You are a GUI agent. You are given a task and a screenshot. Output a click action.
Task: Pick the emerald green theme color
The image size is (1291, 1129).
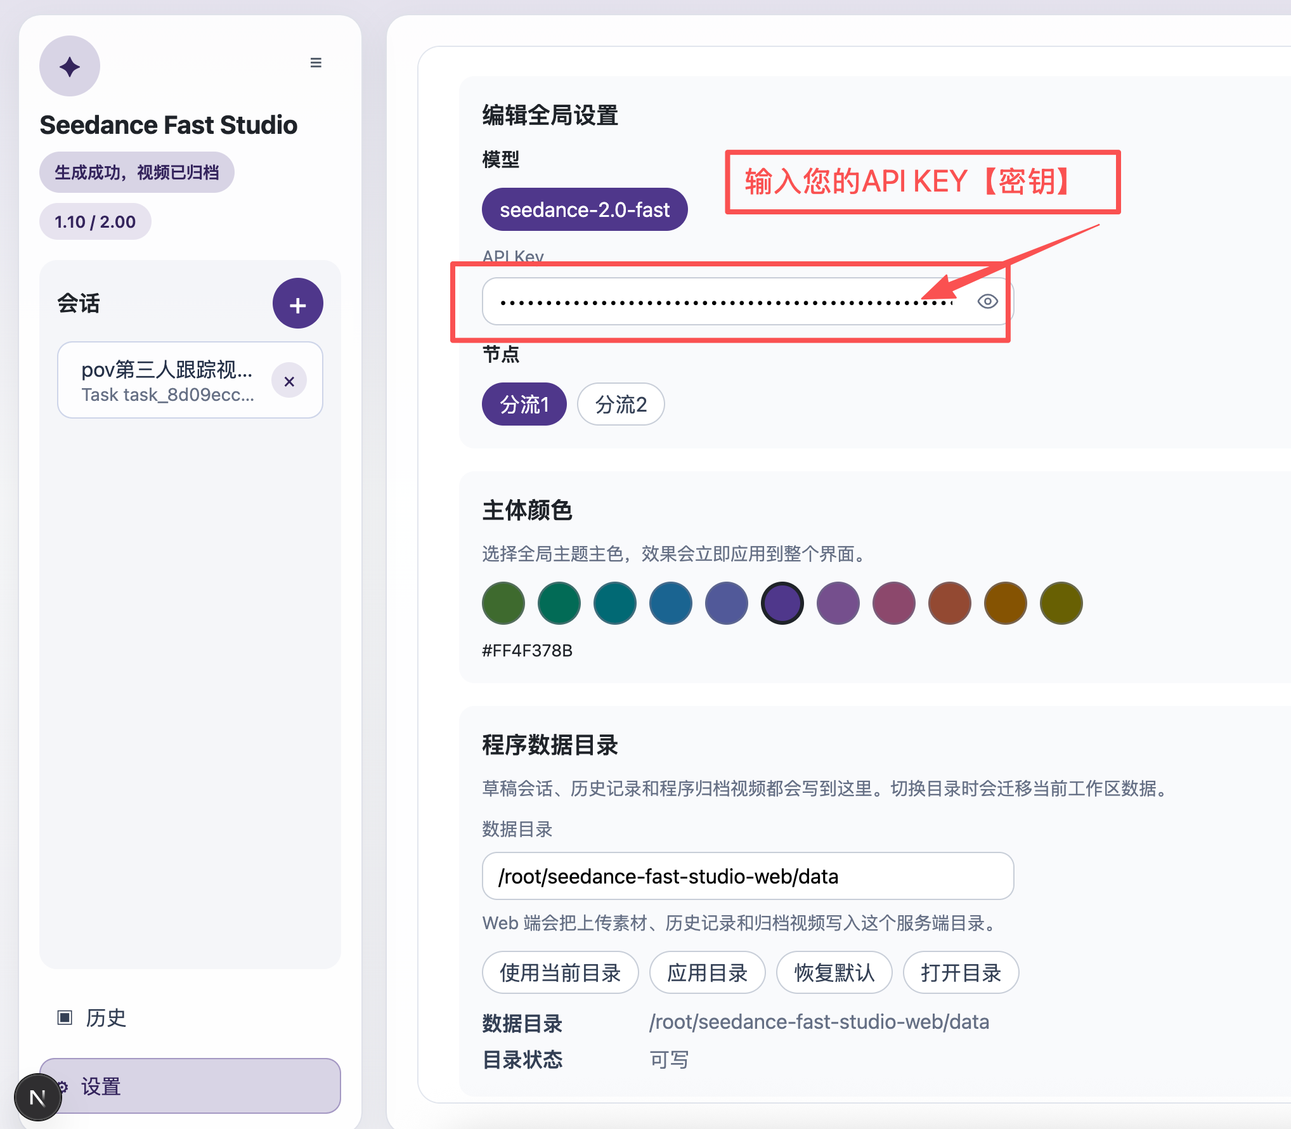tap(559, 603)
